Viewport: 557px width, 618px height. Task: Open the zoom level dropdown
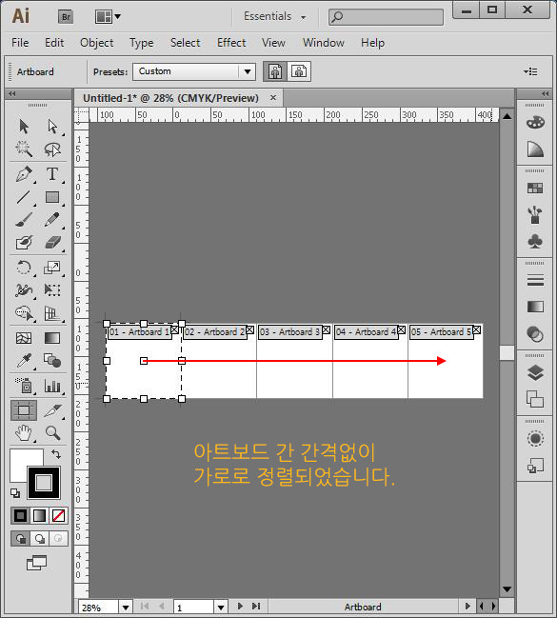click(x=126, y=608)
